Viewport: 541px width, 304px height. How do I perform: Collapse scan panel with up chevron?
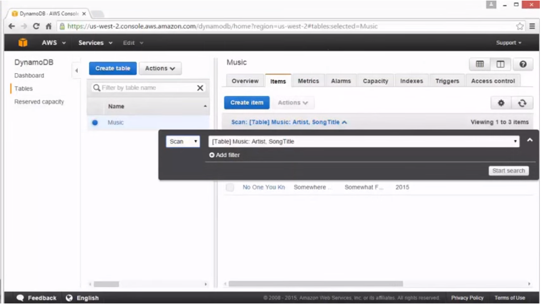530,140
